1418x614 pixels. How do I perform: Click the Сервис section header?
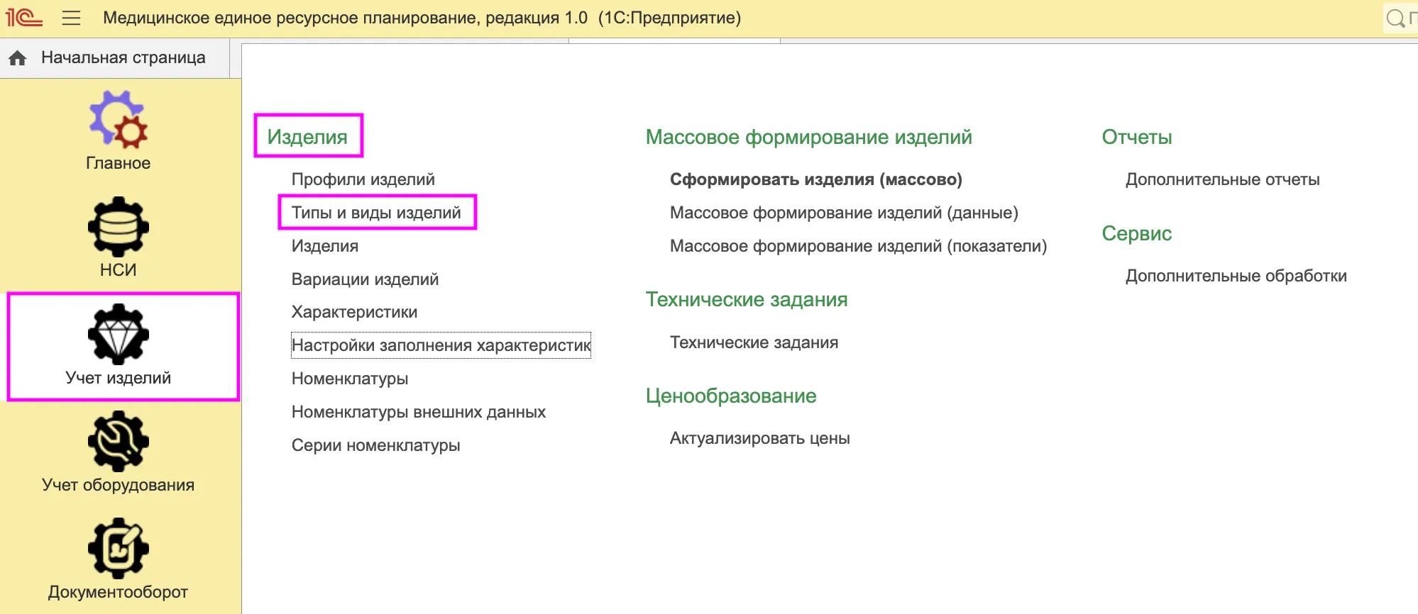[x=1136, y=233]
